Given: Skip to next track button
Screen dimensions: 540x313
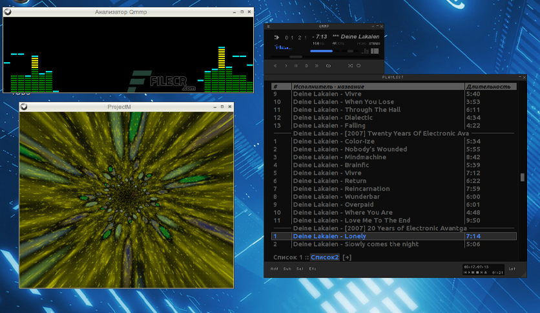Looking at the screenshot, I should [x=317, y=65].
